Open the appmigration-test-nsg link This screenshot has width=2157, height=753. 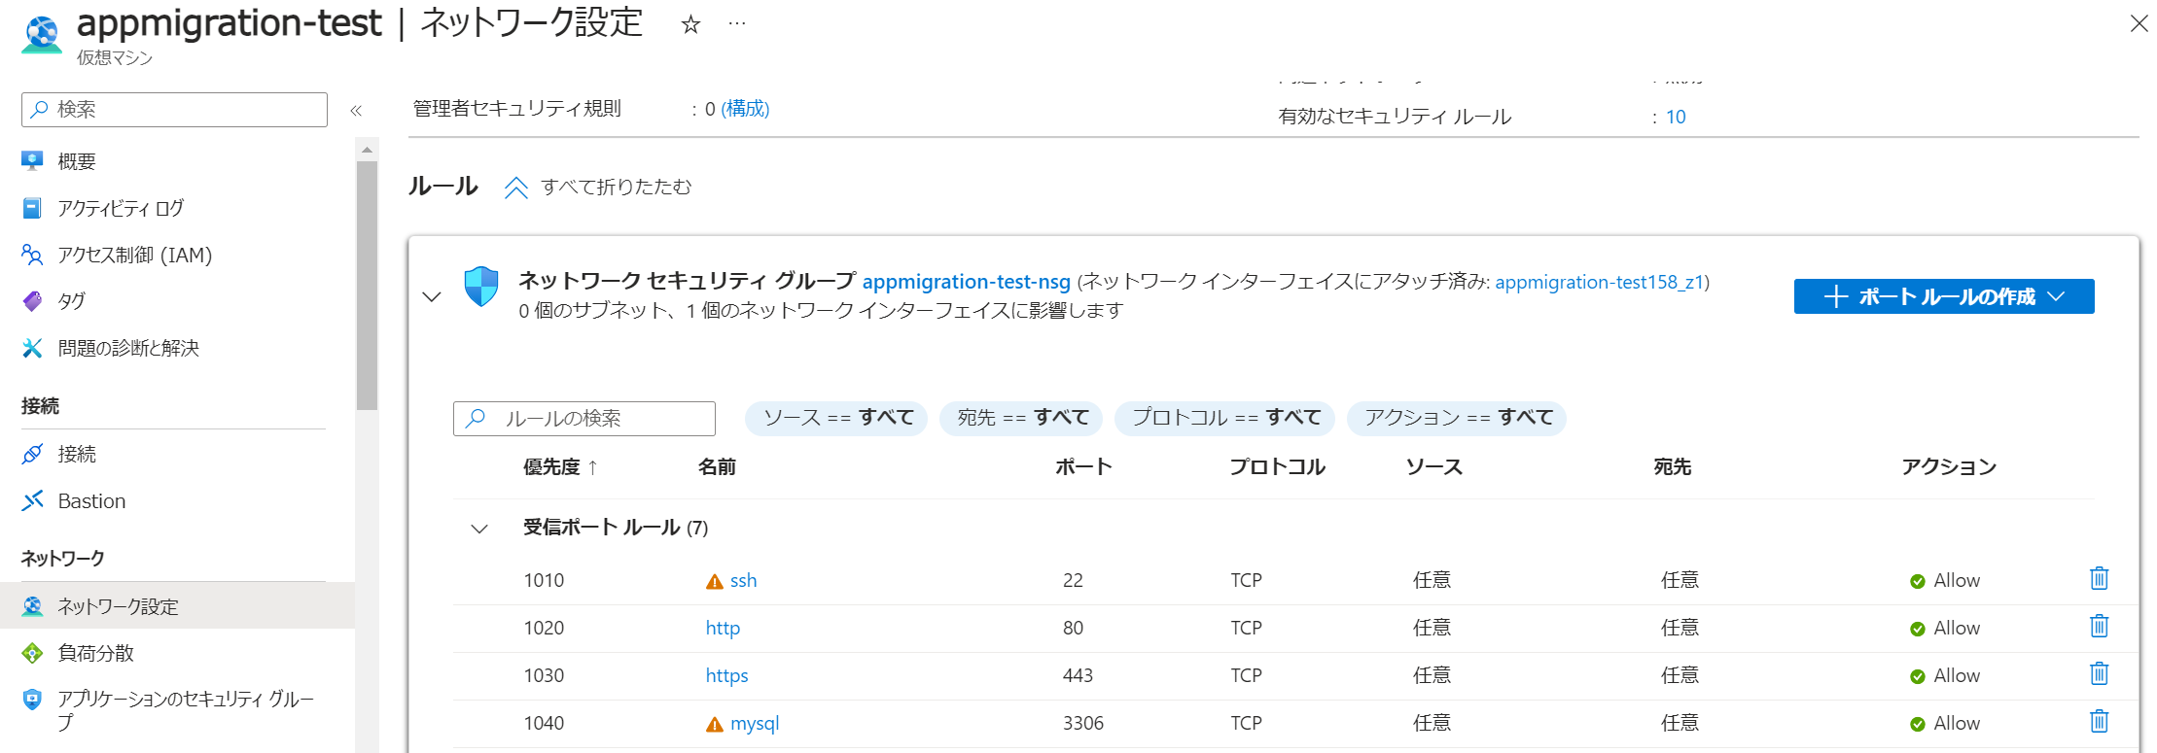tap(966, 282)
